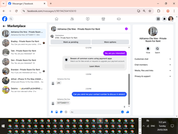Attach a file with the photo icon

57,112
